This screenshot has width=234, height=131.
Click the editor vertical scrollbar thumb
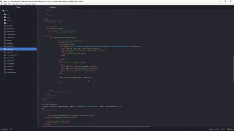pyautogui.click(x=233, y=68)
